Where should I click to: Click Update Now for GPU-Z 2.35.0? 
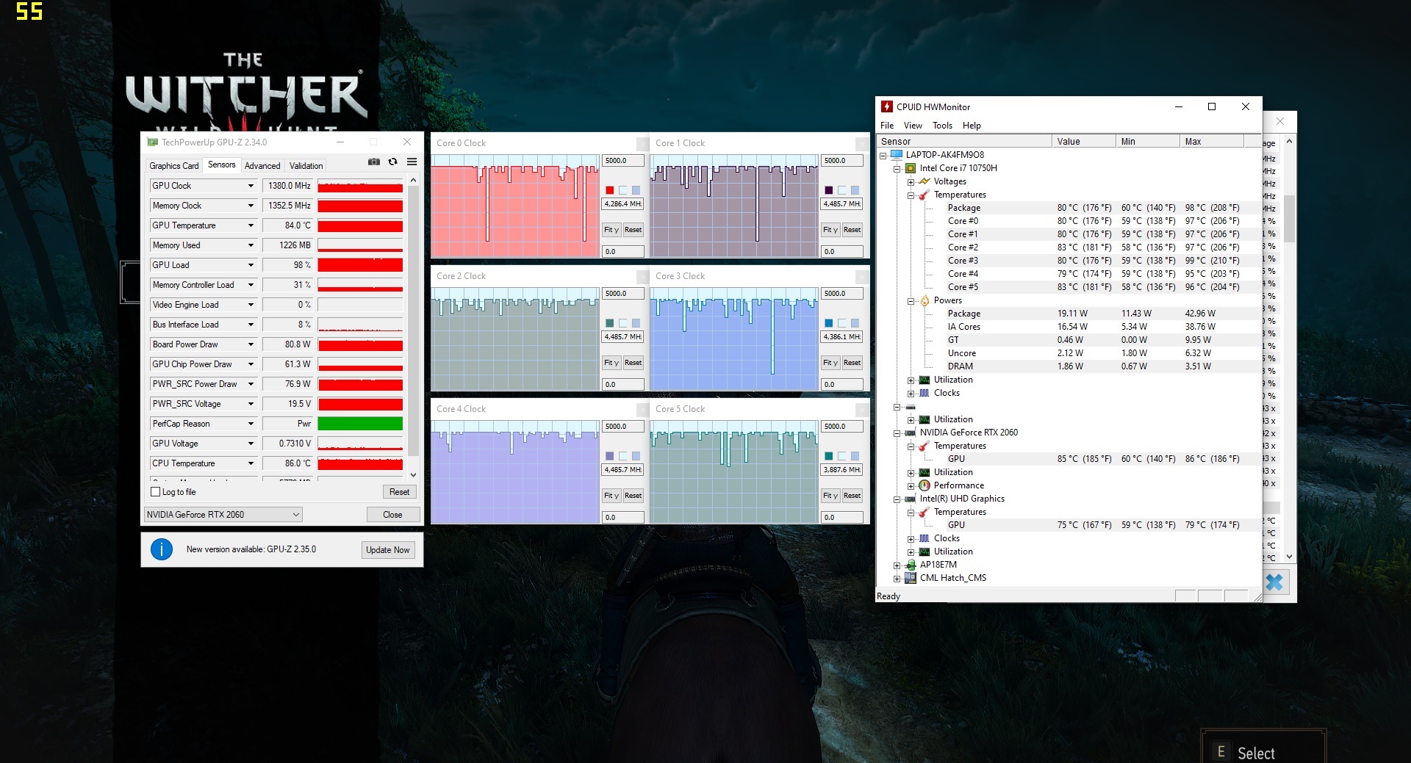[x=388, y=550]
